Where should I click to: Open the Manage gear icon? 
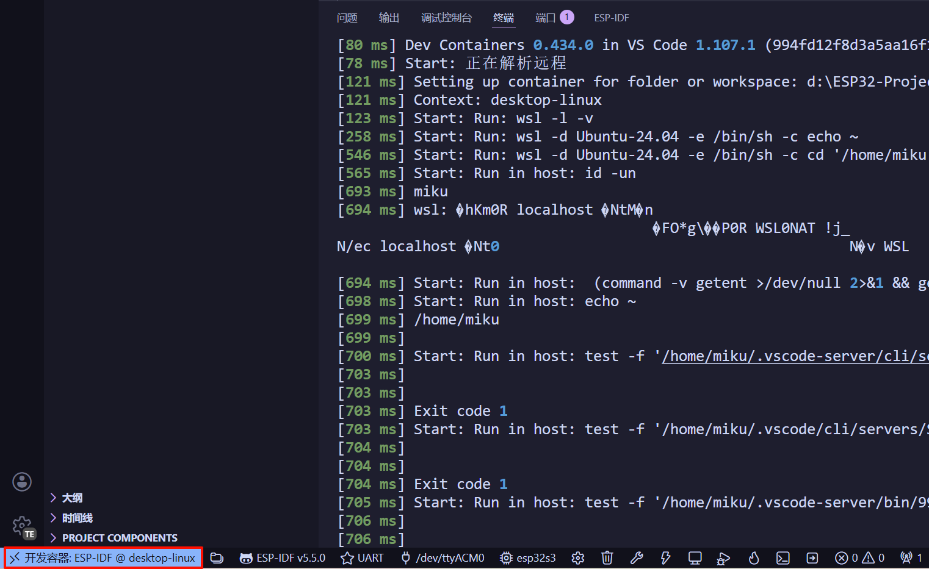point(22,526)
